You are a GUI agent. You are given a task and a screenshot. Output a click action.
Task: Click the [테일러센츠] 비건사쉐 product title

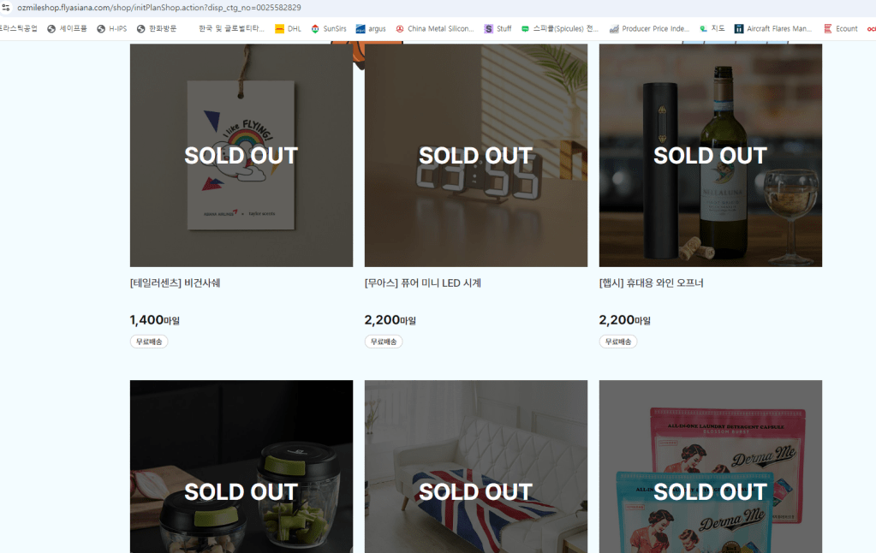click(176, 283)
